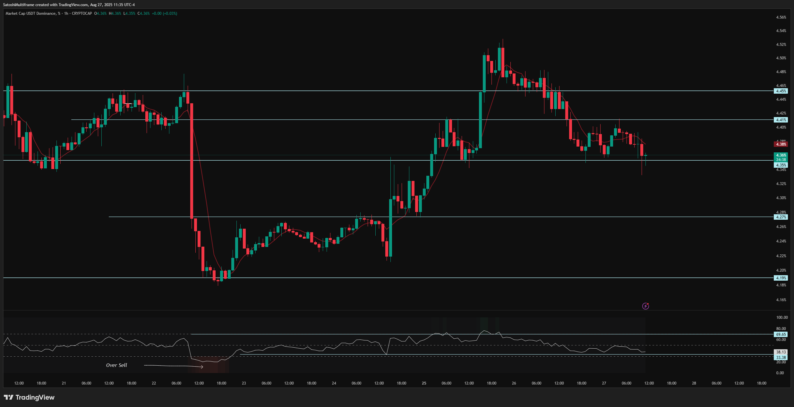Viewport: 794px width, 407px height.
Task: Click the 69.65 RSI level label
Action: click(781, 334)
